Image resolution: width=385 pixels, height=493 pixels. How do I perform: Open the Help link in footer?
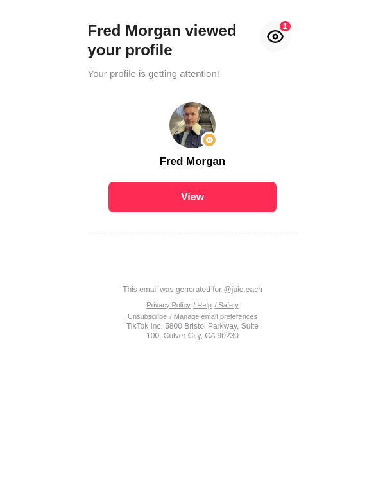tap(203, 305)
